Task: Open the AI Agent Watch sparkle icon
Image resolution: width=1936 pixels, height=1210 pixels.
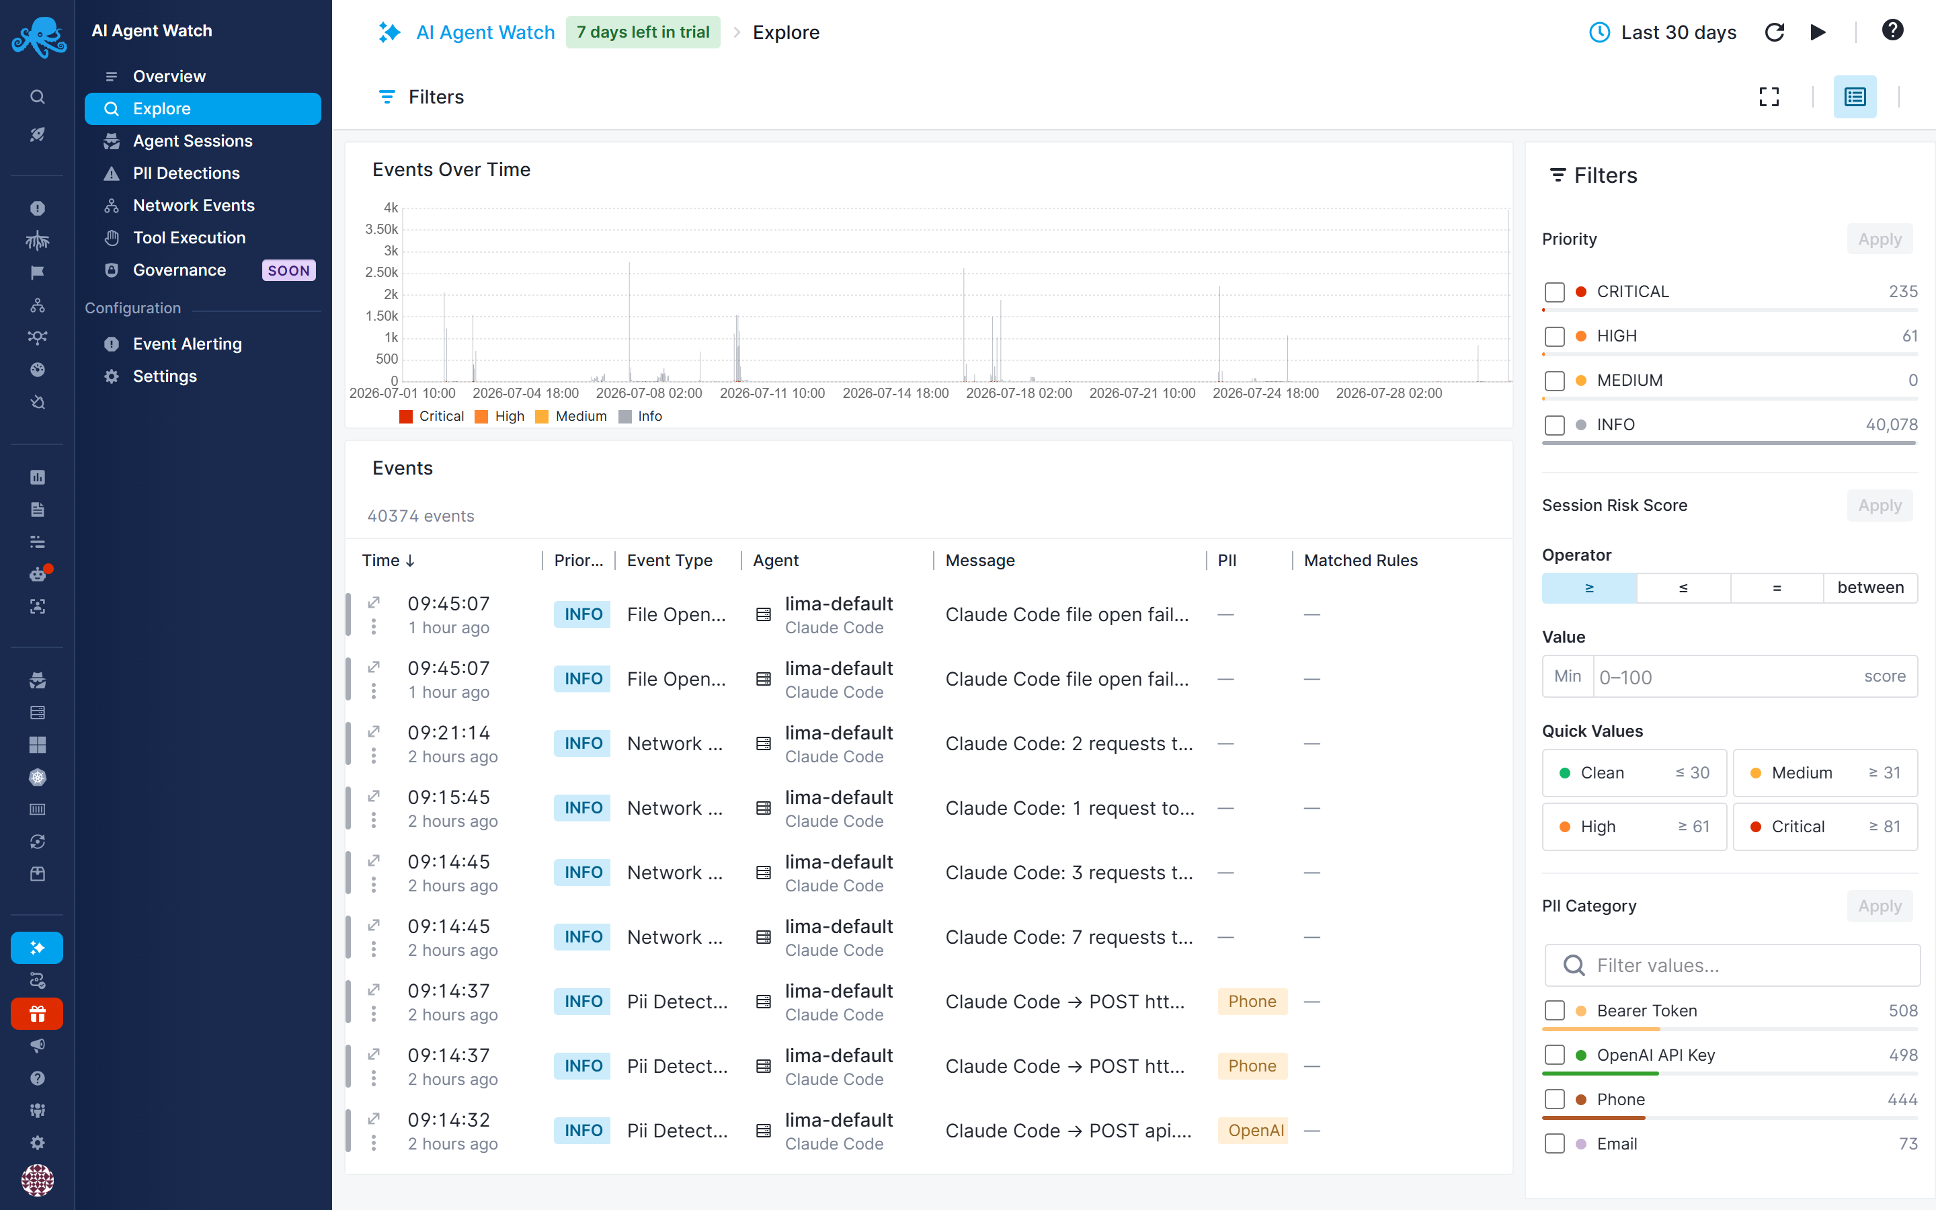Action: [390, 32]
